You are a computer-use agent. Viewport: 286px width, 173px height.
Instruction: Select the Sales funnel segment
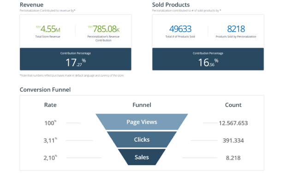pyautogui.click(x=142, y=157)
